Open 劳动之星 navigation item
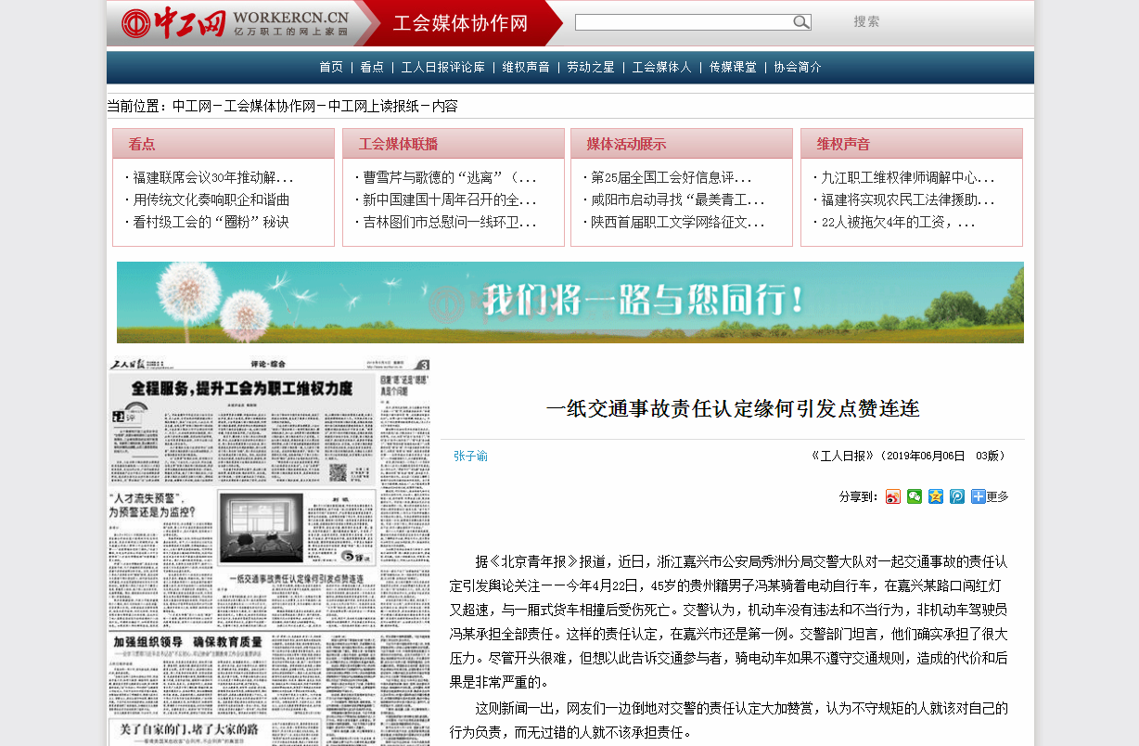Image resolution: width=1139 pixels, height=746 pixels. point(591,67)
